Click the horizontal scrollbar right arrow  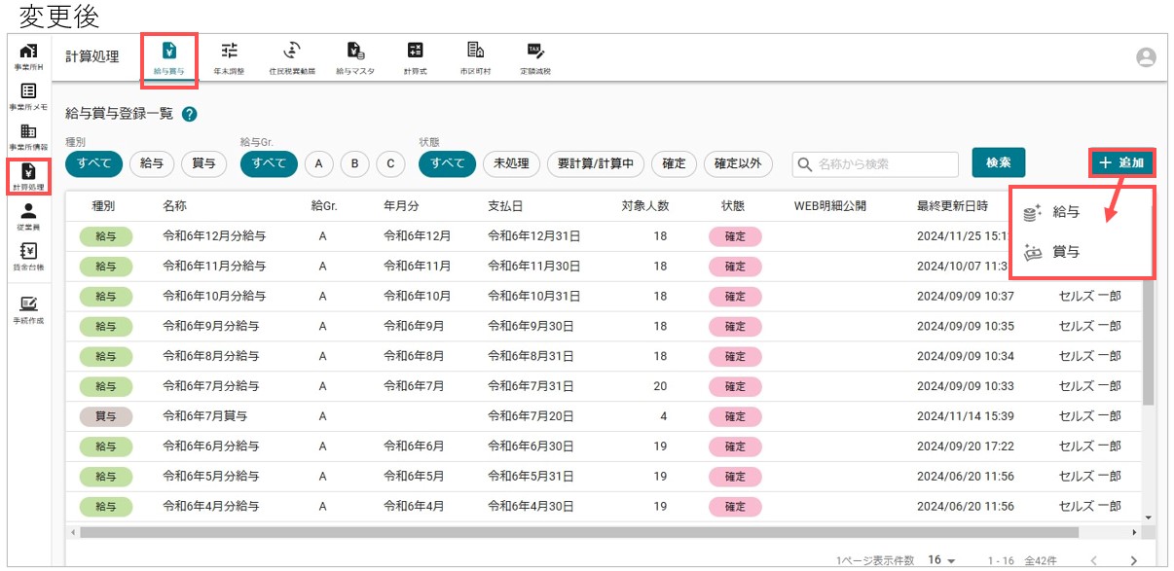1134,533
